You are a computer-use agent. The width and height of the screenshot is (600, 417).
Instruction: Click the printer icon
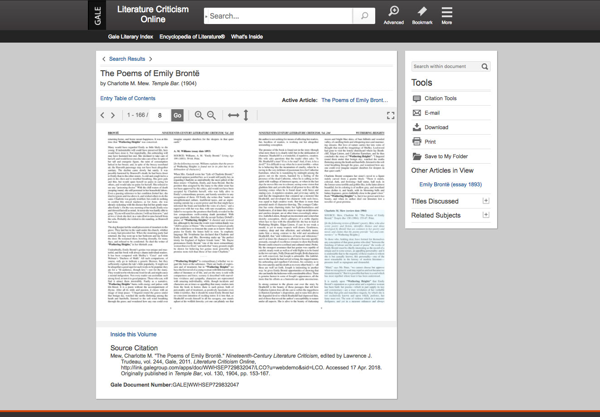[417, 142]
